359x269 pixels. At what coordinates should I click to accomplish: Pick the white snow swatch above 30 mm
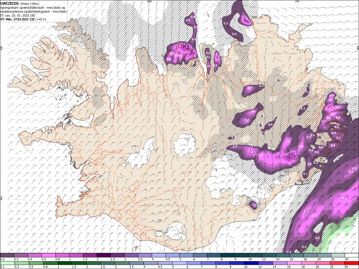point(352,255)
